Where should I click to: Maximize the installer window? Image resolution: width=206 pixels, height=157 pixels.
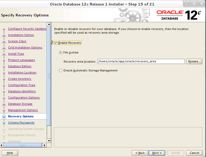click(194, 4)
